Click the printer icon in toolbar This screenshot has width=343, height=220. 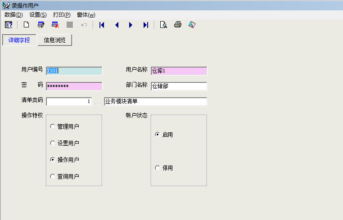(178, 25)
